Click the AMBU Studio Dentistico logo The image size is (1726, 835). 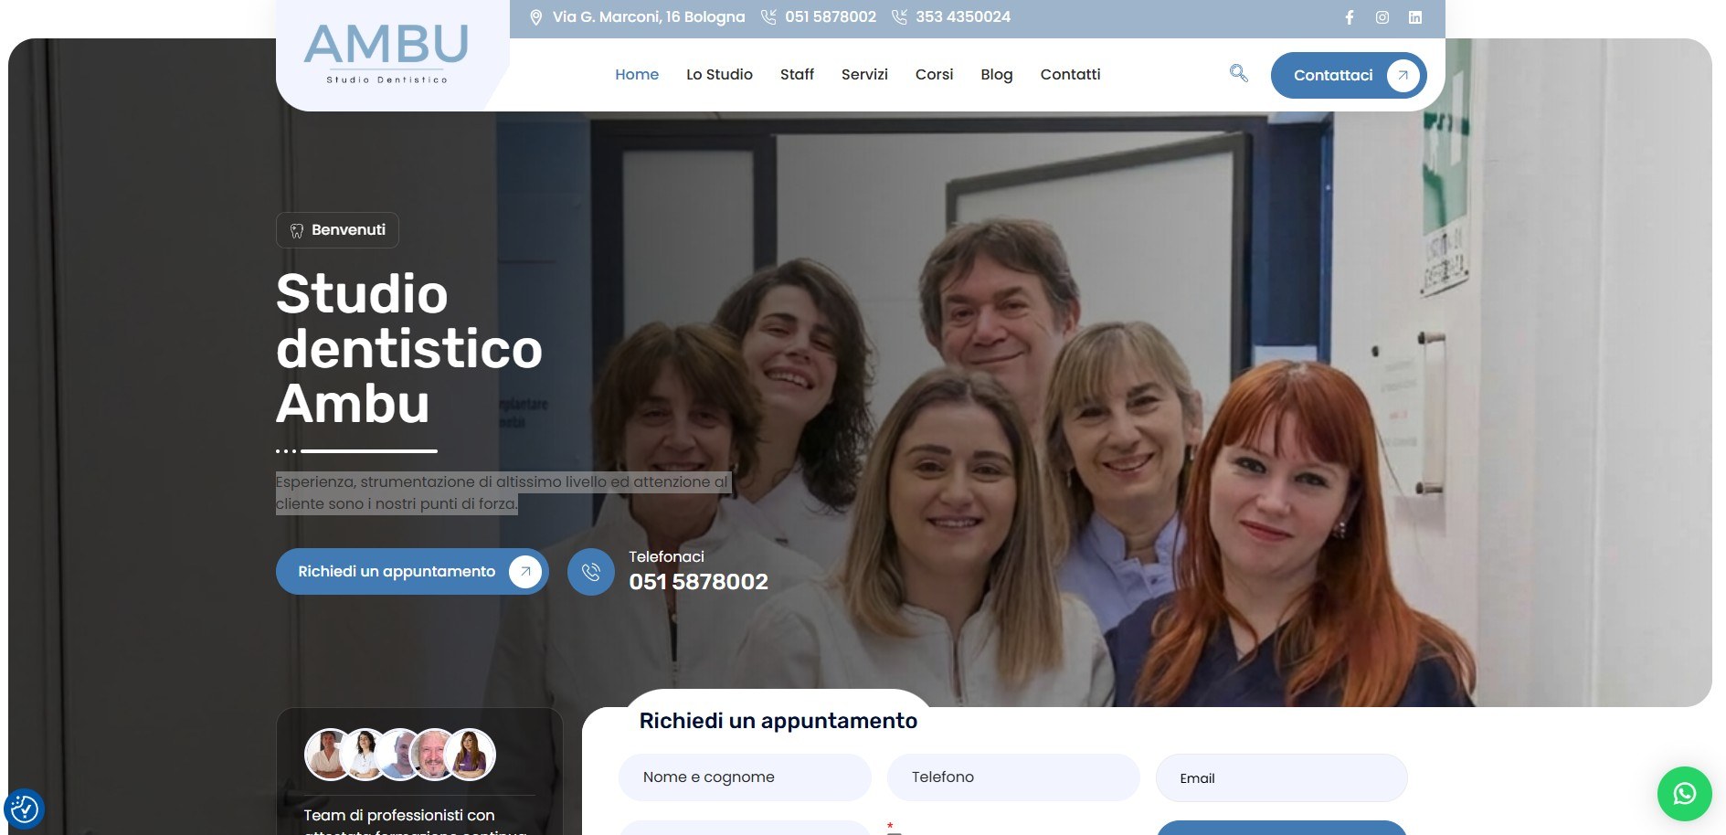pyautogui.click(x=386, y=54)
